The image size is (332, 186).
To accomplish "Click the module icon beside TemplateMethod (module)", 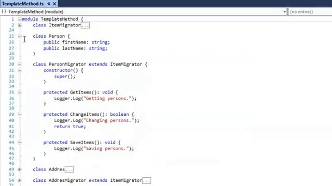I will [x=4, y=11].
